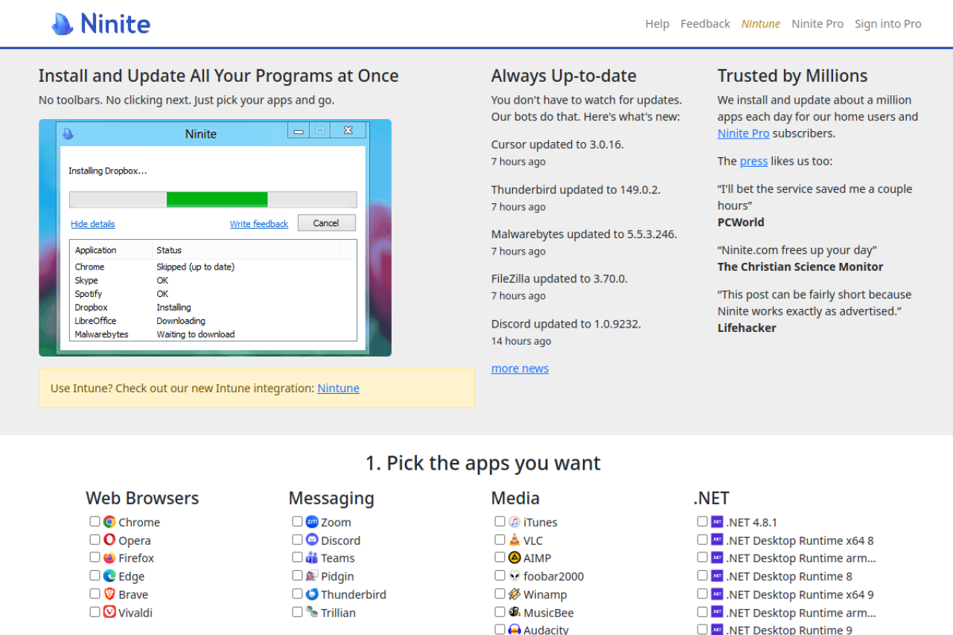The width and height of the screenshot is (953, 635).
Task: Click the 'press' link
Action: click(x=753, y=161)
